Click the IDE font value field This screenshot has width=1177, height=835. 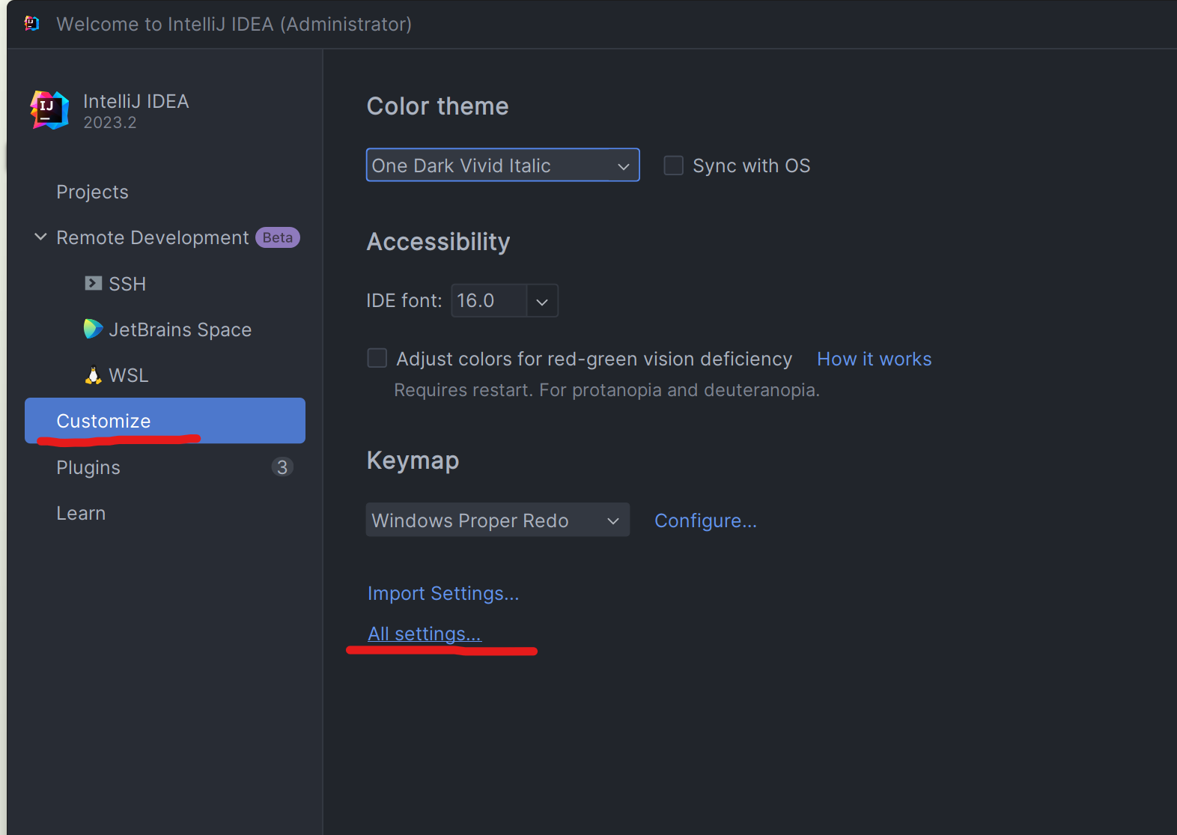(489, 301)
